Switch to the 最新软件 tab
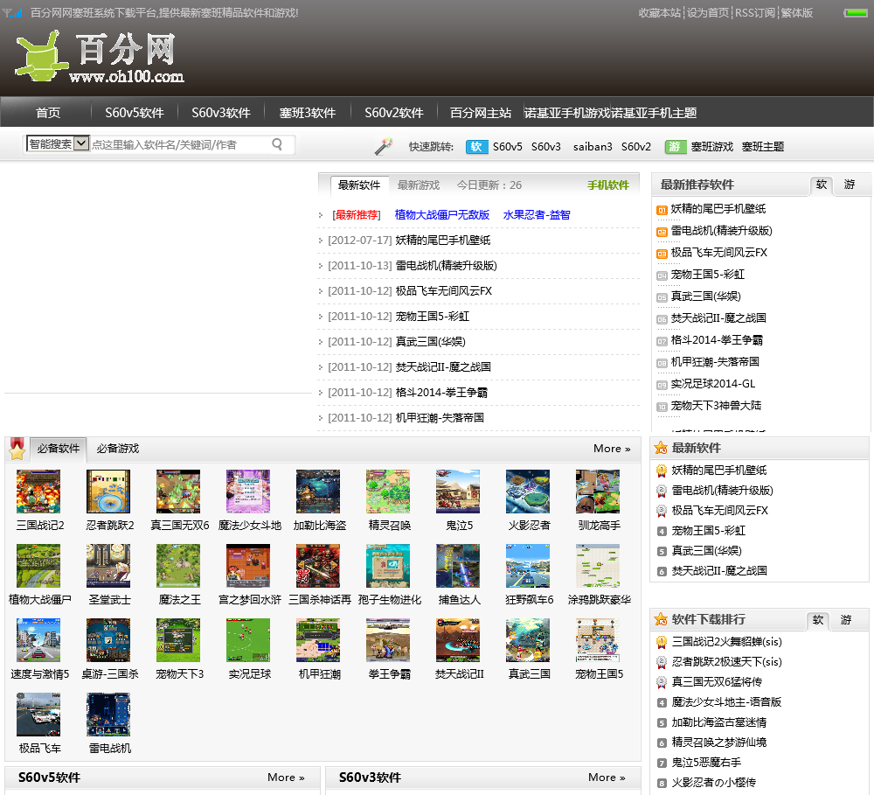The image size is (874, 795). [x=359, y=185]
